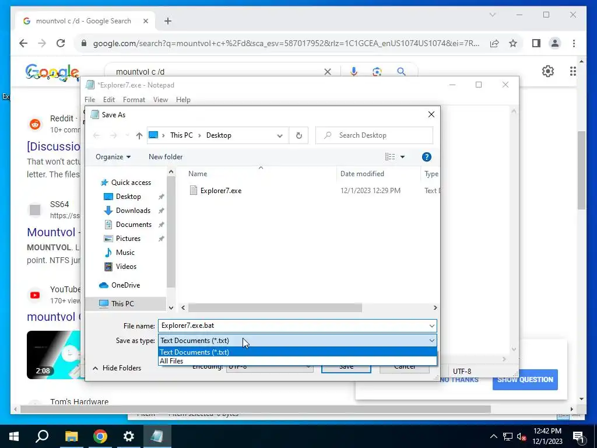The image size is (597, 448).
Task: Close the mountvol Google Search tab
Action: [145, 21]
